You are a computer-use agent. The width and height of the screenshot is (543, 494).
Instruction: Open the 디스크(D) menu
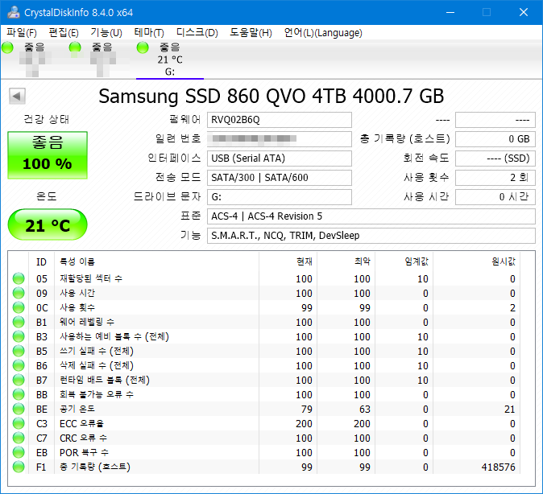point(197,33)
